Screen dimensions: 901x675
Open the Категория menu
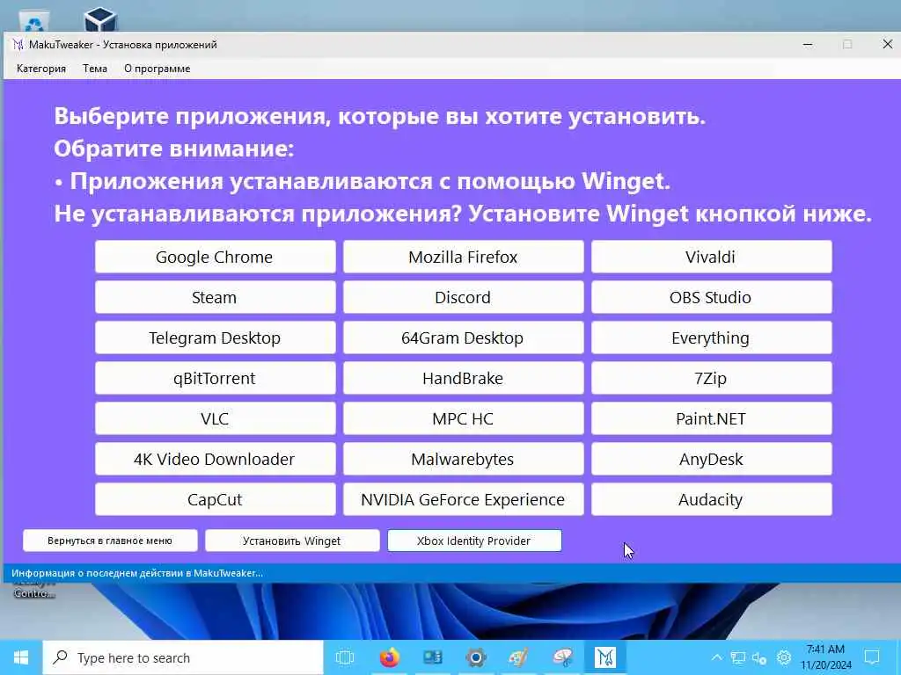(x=40, y=69)
